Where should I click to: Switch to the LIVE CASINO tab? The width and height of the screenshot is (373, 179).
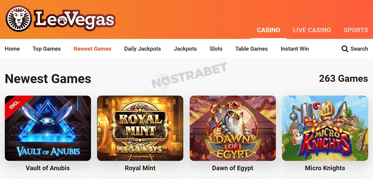tap(312, 30)
